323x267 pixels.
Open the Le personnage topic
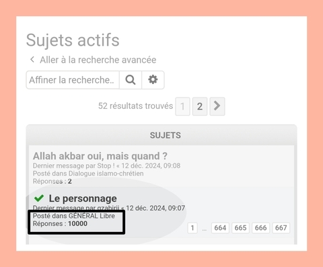pyautogui.click(x=83, y=198)
